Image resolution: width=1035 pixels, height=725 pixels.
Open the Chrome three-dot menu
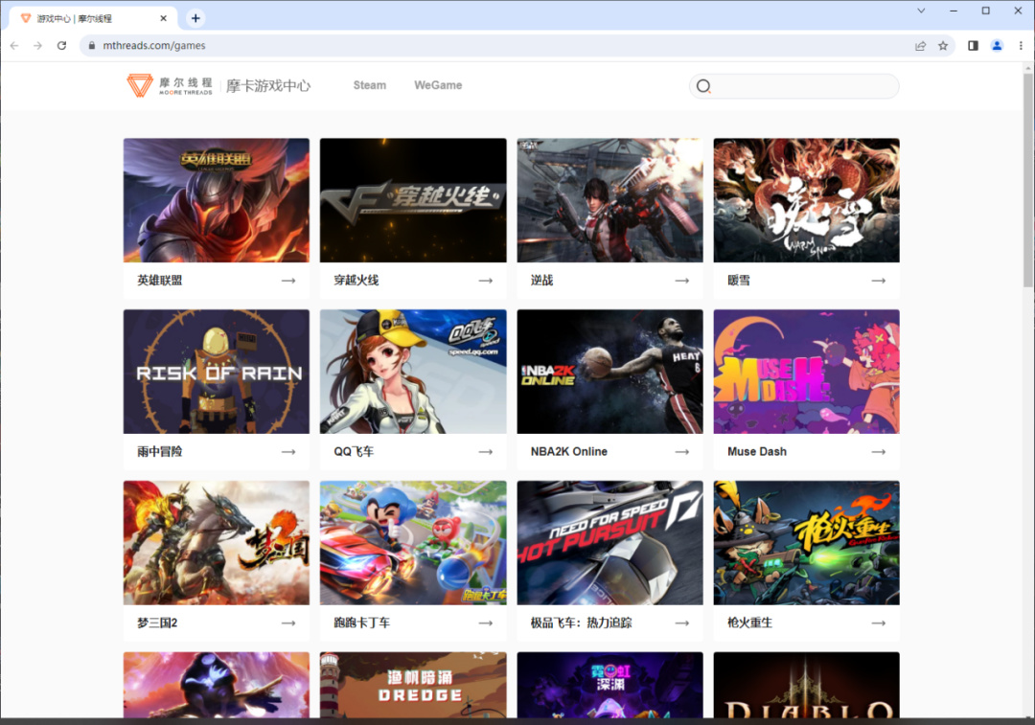click(x=1021, y=46)
